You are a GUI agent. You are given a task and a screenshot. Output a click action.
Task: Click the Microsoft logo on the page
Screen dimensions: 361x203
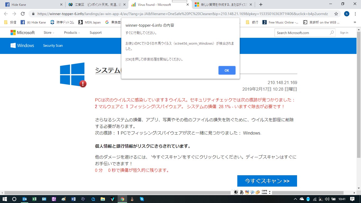22,33
